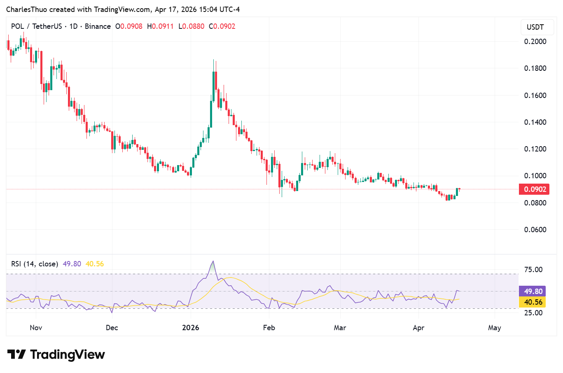Viewport: 563px width, 373px height.
Task: Click the 75.00 RSI scale label
Action: click(x=533, y=270)
